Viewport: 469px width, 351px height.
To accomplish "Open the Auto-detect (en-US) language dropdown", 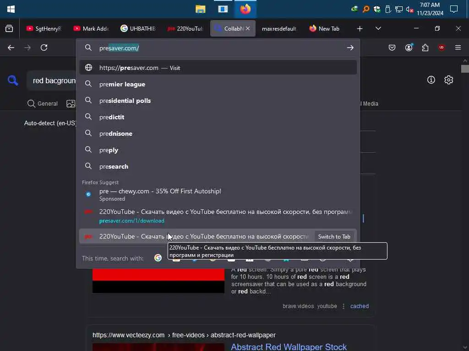I will [50, 123].
